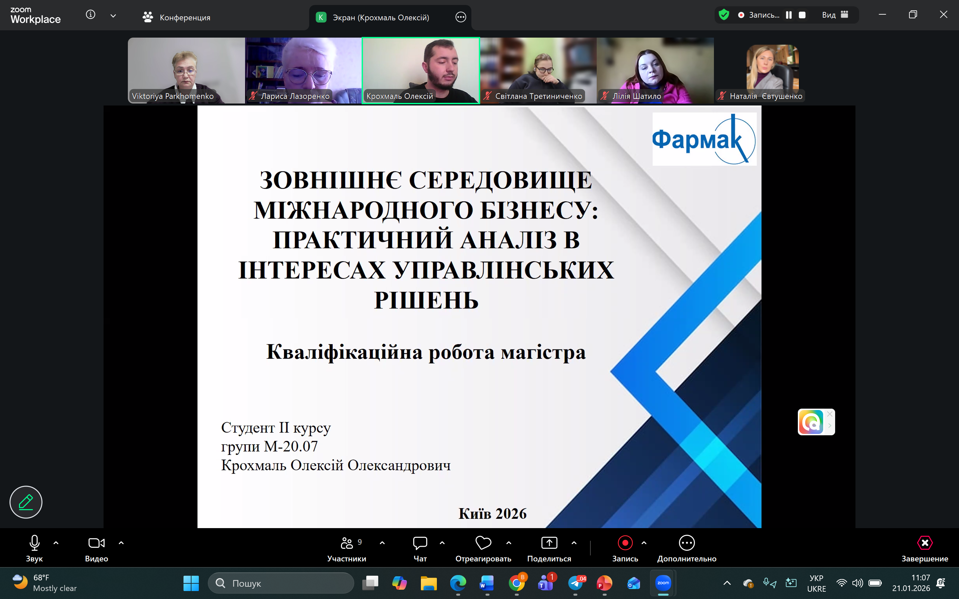Click the green encryption shield icon
This screenshot has width=959, height=599.
724,15
